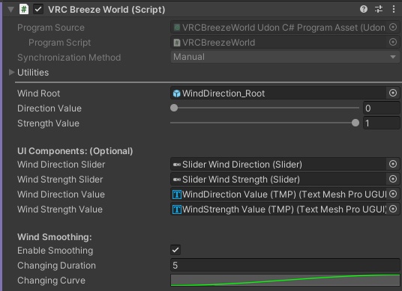Click the cube icon of WindDirection_Root
The image size is (402, 291).
pyautogui.click(x=177, y=94)
